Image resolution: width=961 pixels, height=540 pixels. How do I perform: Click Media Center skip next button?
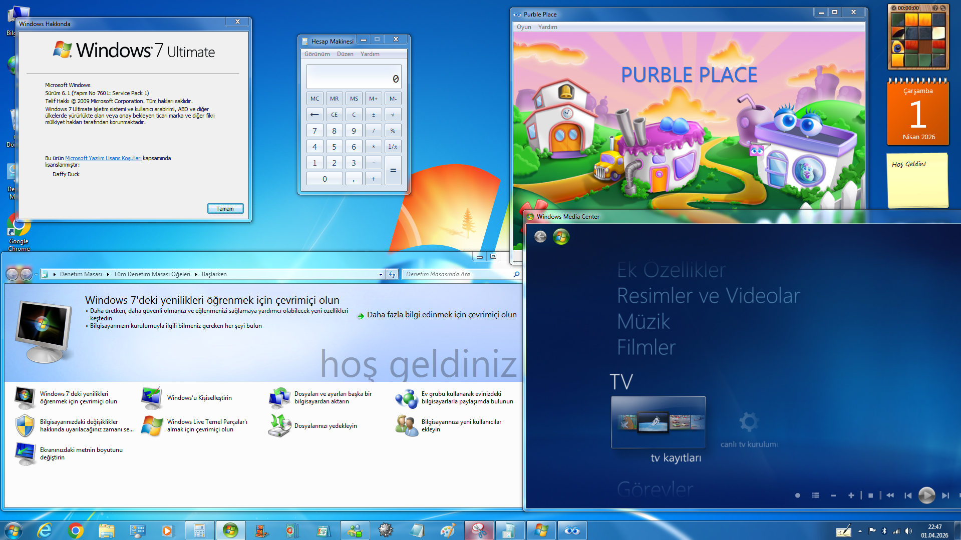[x=945, y=495]
